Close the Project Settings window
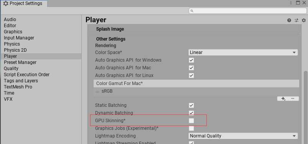Screen dimensions: 308x144 click(304, 3)
